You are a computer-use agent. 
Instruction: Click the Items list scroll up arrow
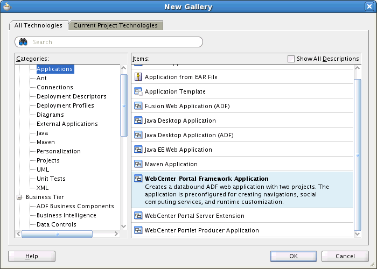click(358, 68)
